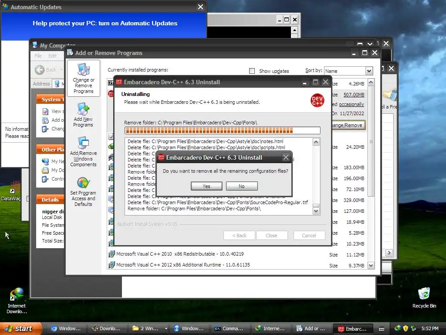Screen dimensions: 446x335
Task: Click the Change/Remove button
Action: (348, 125)
